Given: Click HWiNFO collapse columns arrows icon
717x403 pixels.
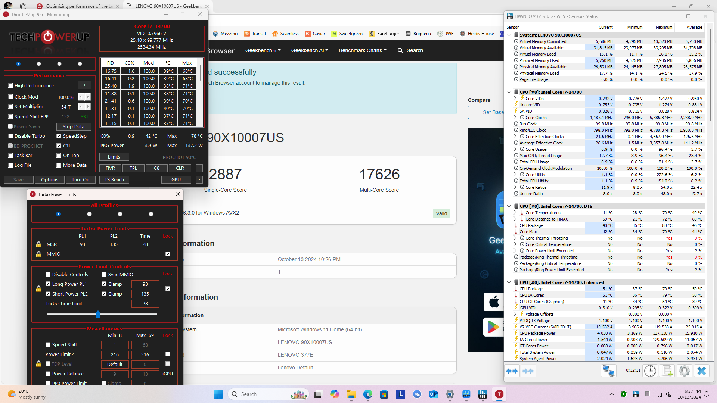Looking at the screenshot, I should [x=528, y=371].
